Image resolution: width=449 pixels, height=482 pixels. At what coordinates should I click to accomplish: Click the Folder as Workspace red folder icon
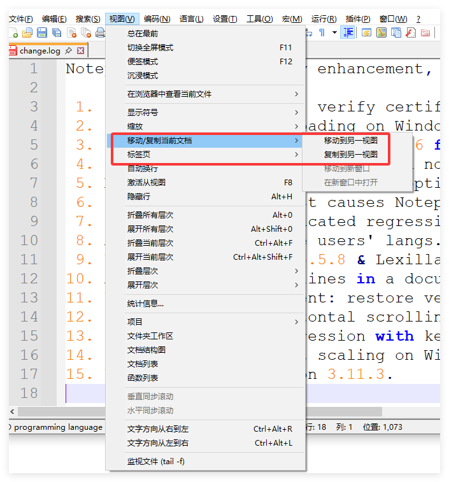pos(425,32)
